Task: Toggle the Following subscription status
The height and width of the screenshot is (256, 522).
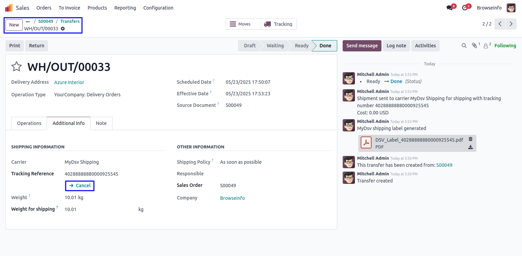Action: [505, 46]
